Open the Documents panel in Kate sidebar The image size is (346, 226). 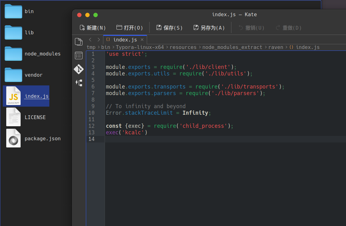79,42
